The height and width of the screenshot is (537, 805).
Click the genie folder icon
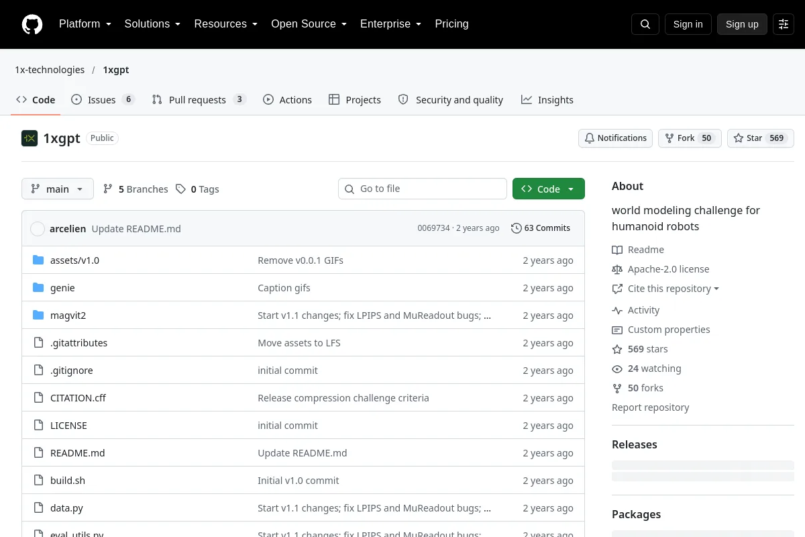point(38,288)
